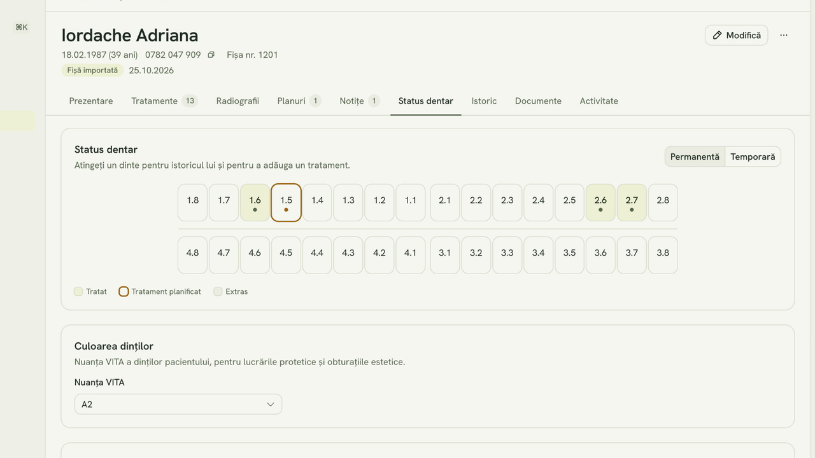Copy the patient's phone number icon

point(211,55)
